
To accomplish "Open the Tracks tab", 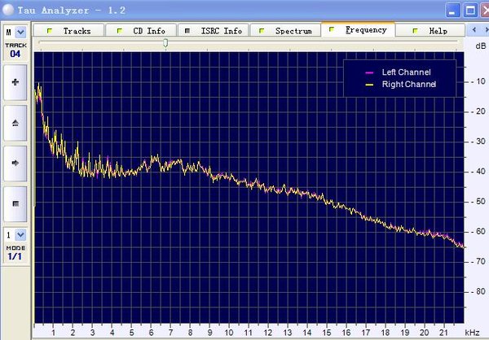I will 69,31.
